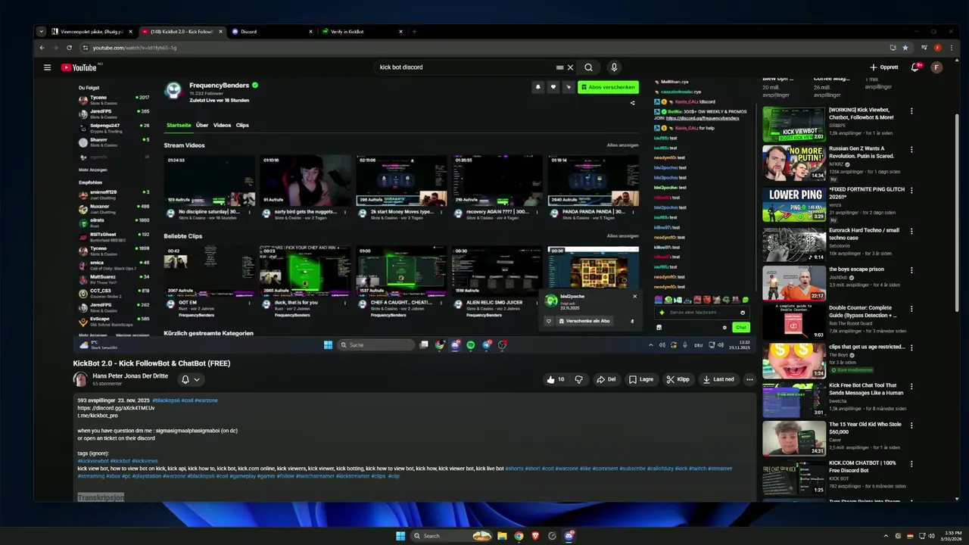Save video with Lagre button
This screenshot has height=545, width=969.
pyautogui.click(x=641, y=379)
